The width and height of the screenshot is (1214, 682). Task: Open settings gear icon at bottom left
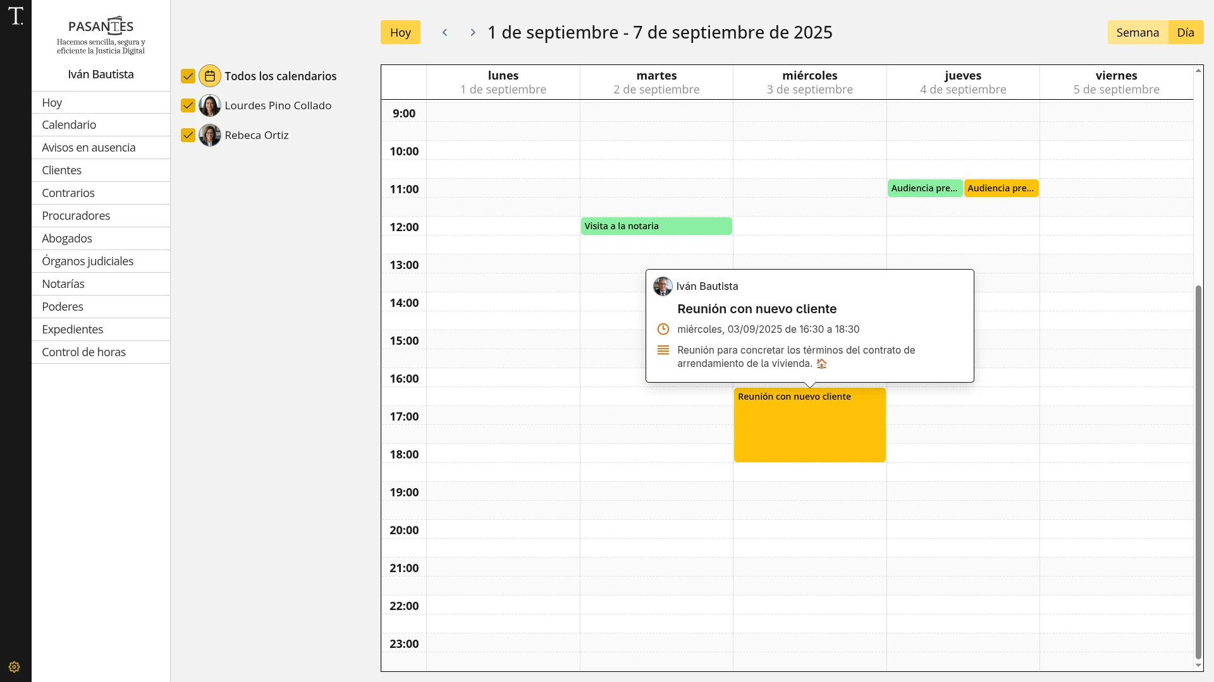15,667
